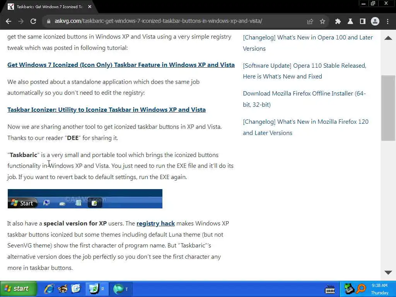The height and width of the screenshot is (297, 396).
Task: Launch Internet Explorer from quick launch
Action: pyautogui.click(x=49, y=288)
